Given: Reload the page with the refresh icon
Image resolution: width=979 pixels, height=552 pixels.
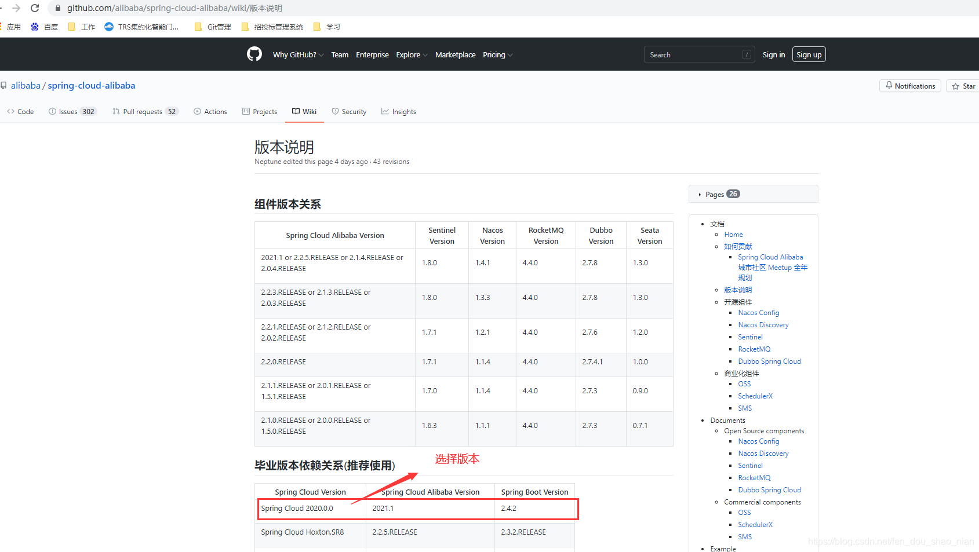Looking at the screenshot, I should (x=35, y=8).
